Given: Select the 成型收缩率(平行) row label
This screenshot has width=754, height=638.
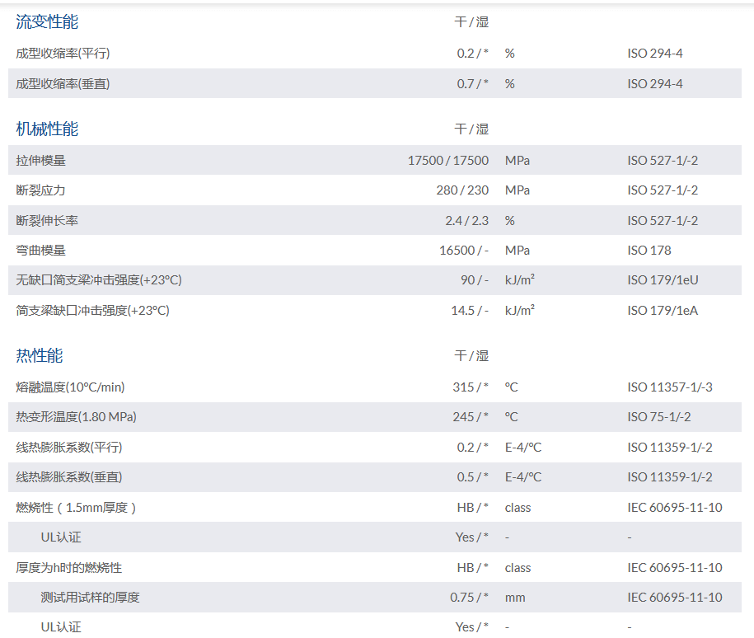Looking at the screenshot, I should point(63,54).
